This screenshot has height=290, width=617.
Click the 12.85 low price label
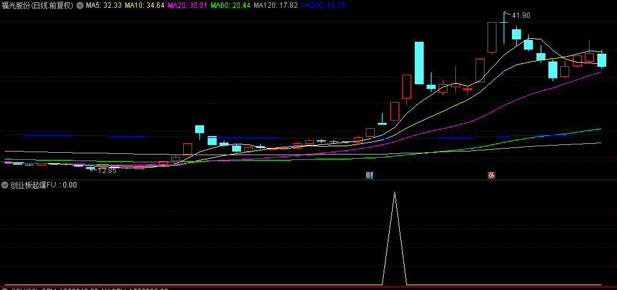107,171
